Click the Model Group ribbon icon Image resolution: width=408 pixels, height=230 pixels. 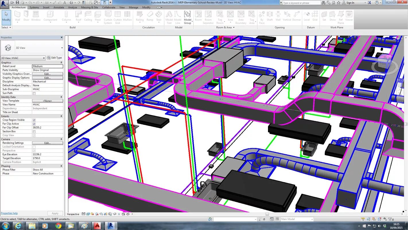pos(187,18)
